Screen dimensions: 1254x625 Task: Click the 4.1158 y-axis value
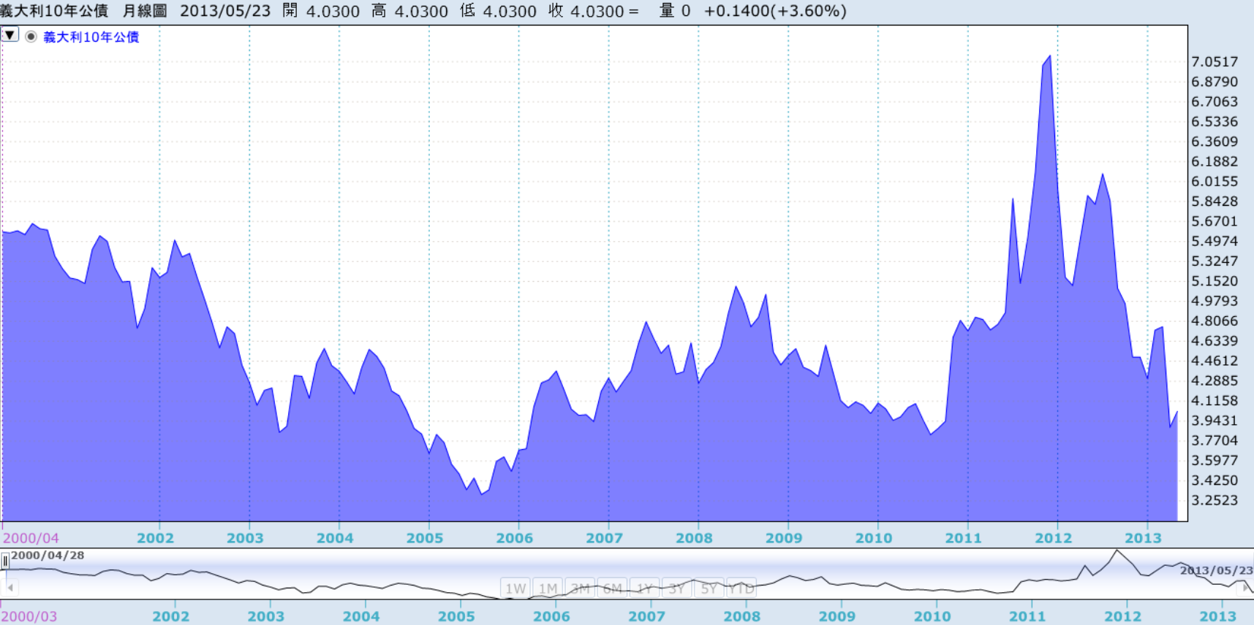(1215, 401)
